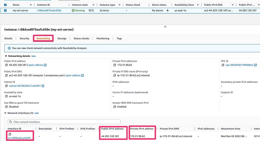Collapse the Networking details section
Viewport: 260px width, 141px height.
6,56
